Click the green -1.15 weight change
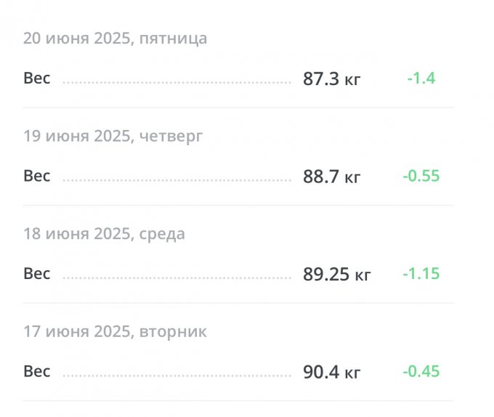 [421, 275]
